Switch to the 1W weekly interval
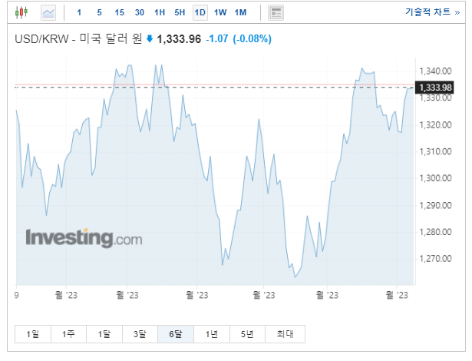The width and height of the screenshot is (472, 361). coord(220,12)
